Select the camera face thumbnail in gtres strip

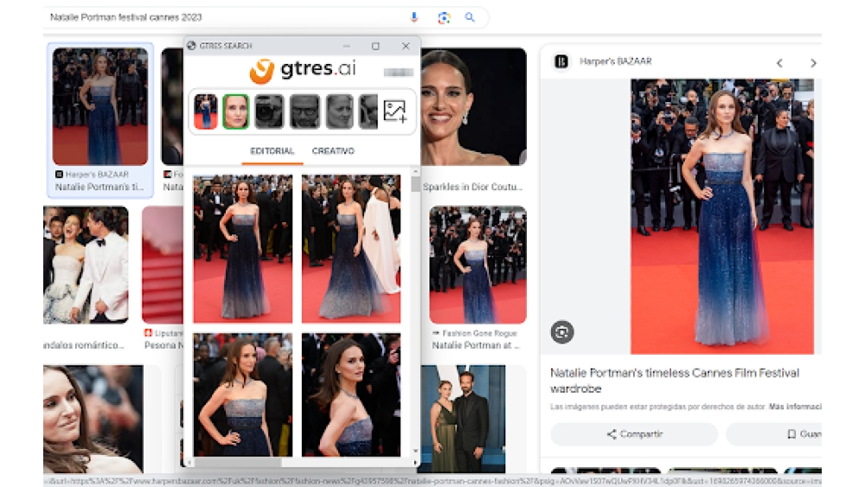point(269,112)
